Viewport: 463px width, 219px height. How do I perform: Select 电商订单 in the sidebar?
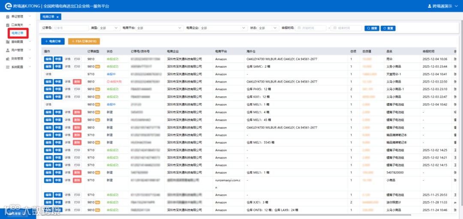coord(18,33)
